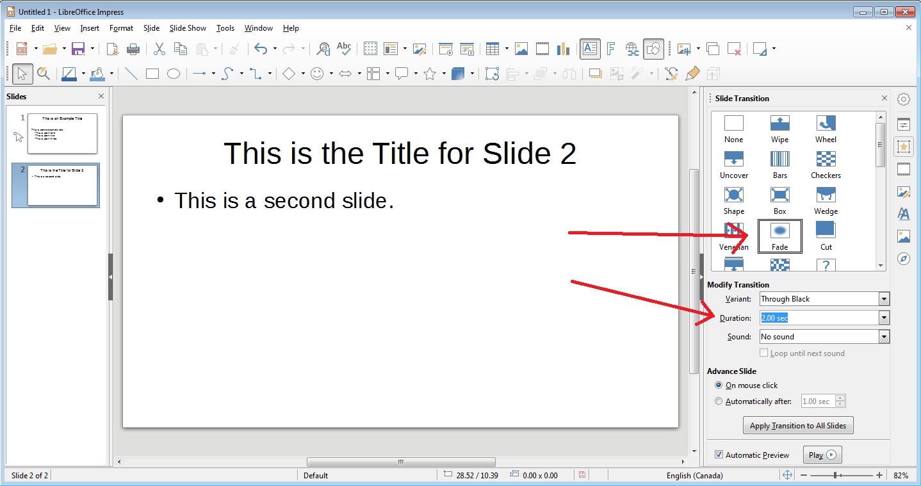The width and height of the screenshot is (921, 486).
Task: Click the Duration value field
Action: tap(819, 318)
